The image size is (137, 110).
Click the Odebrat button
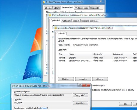point(100,79)
